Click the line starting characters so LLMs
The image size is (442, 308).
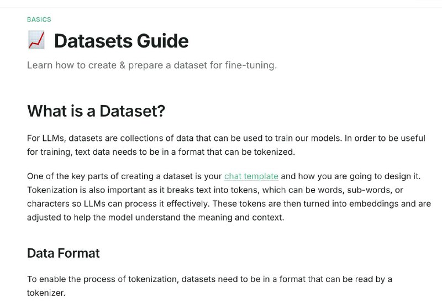[x=229, y=203]
